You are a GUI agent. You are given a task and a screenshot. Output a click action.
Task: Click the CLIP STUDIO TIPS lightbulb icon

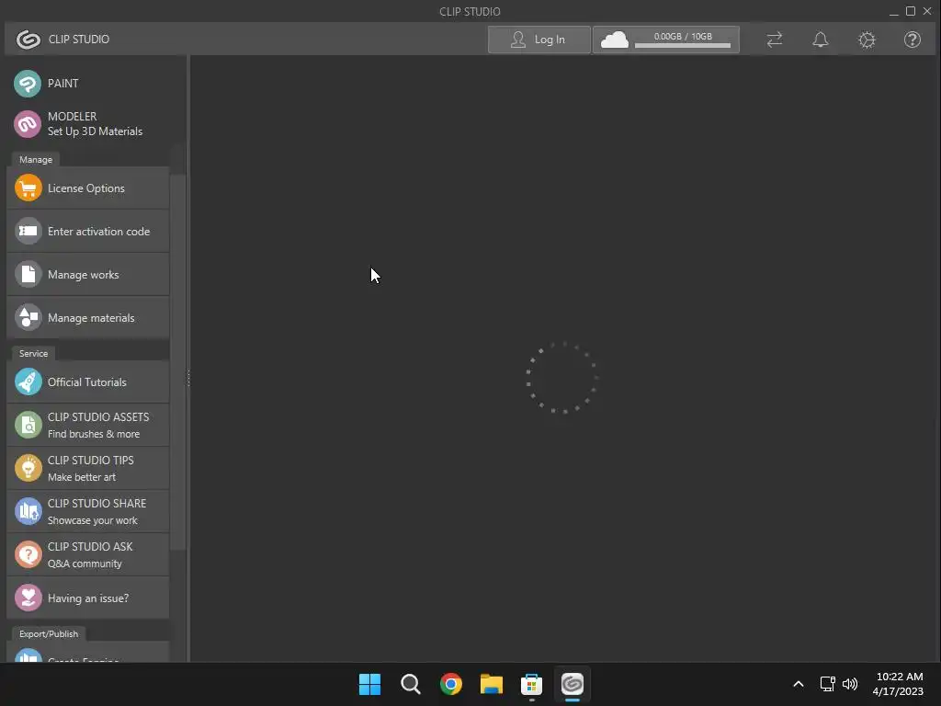coord(28,468)
